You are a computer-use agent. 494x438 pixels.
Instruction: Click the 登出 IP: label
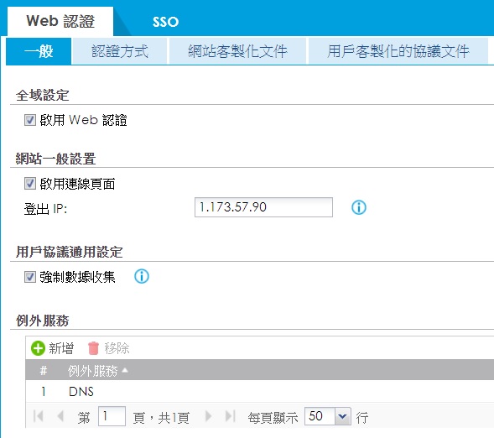pyautogui.click(x=45, y=209)
